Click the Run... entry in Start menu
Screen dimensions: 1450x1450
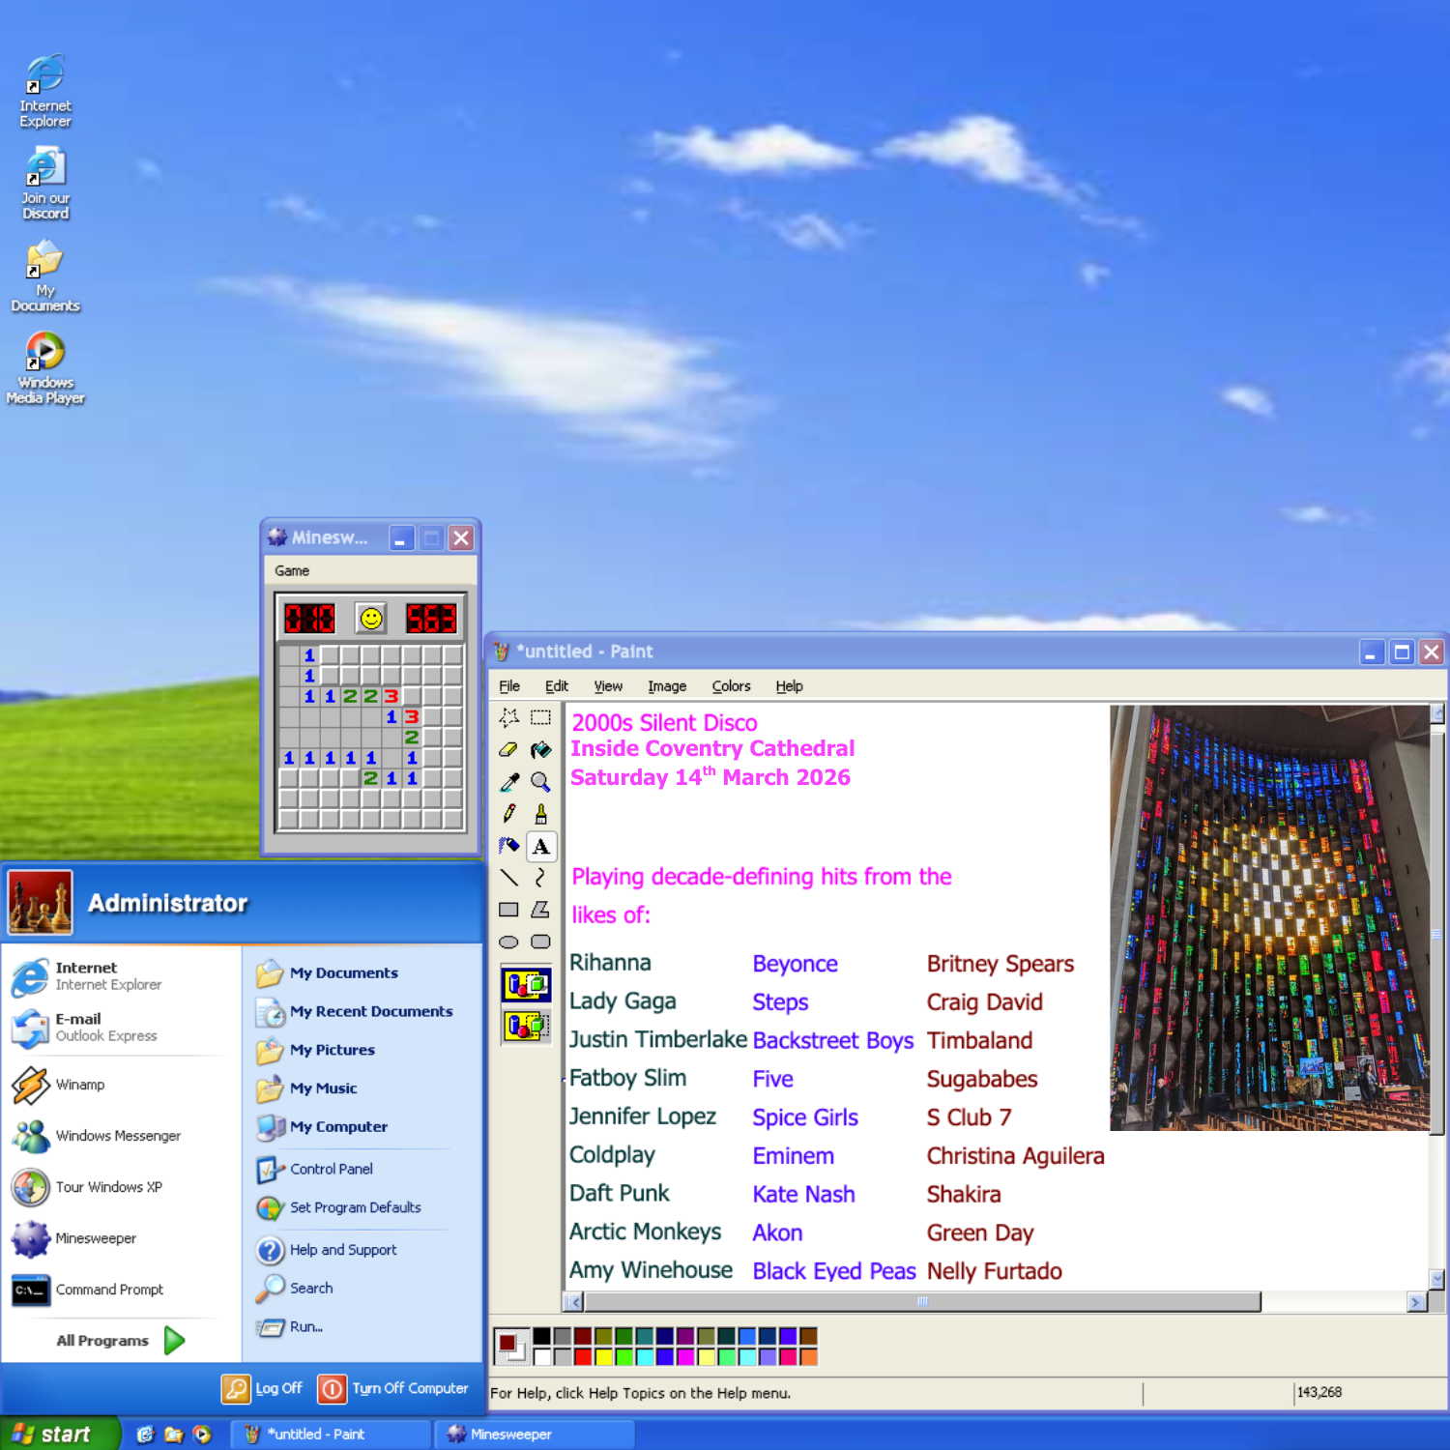pyautogui.click(x=290, y=1327)
